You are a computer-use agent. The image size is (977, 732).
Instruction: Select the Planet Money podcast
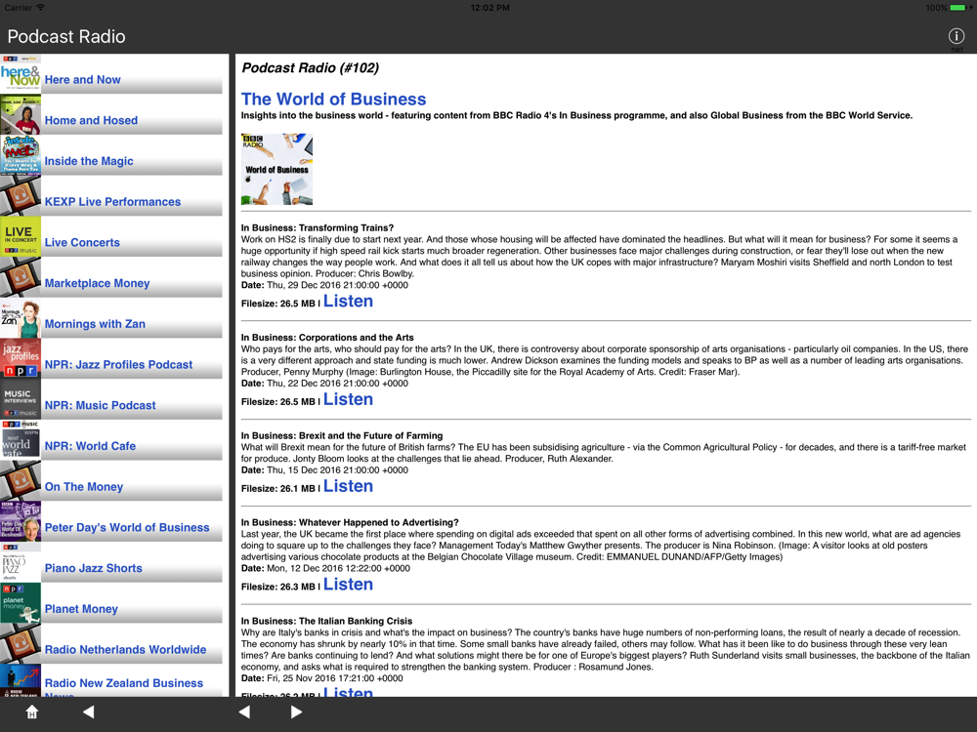81,609
